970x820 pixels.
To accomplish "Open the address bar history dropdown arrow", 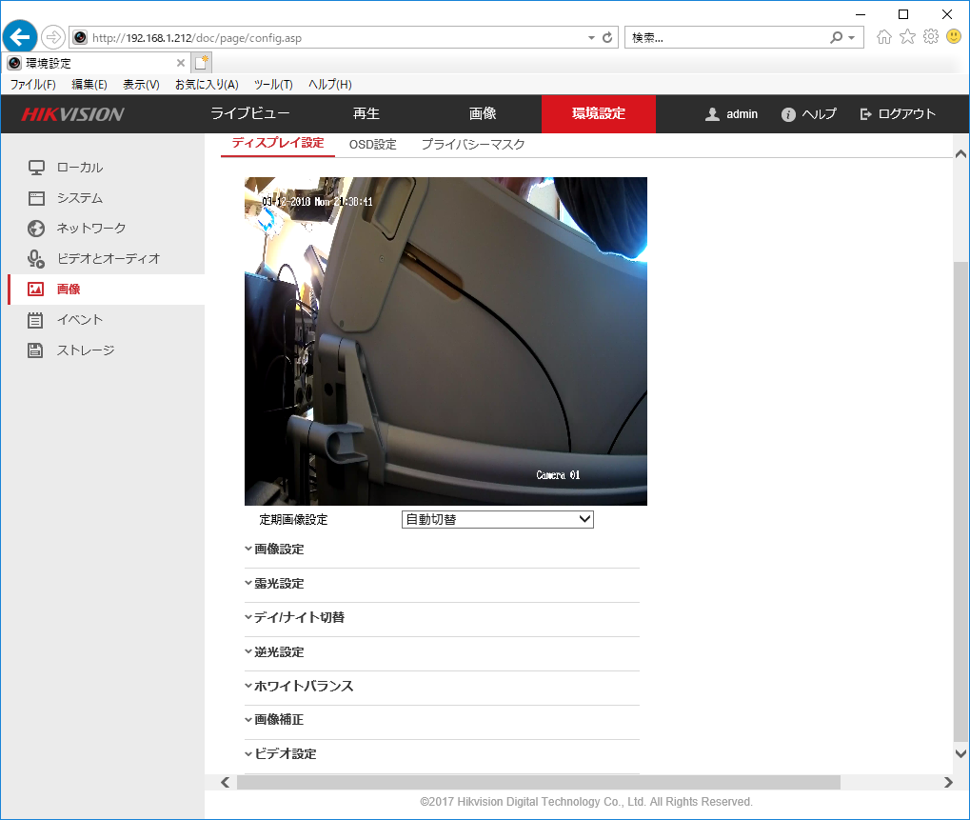I will [591, 38].
